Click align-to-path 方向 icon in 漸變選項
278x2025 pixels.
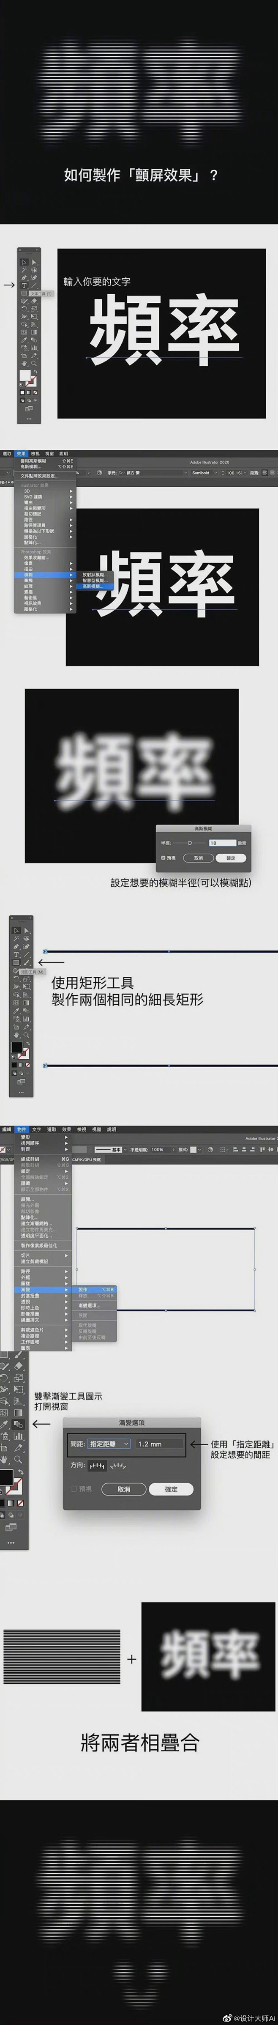tap(118, 1466)
